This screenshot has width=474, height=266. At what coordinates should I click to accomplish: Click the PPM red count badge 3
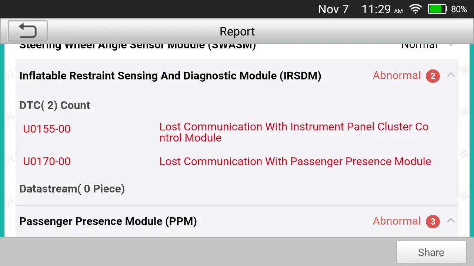pyautogui.click(x=433, y=222)
